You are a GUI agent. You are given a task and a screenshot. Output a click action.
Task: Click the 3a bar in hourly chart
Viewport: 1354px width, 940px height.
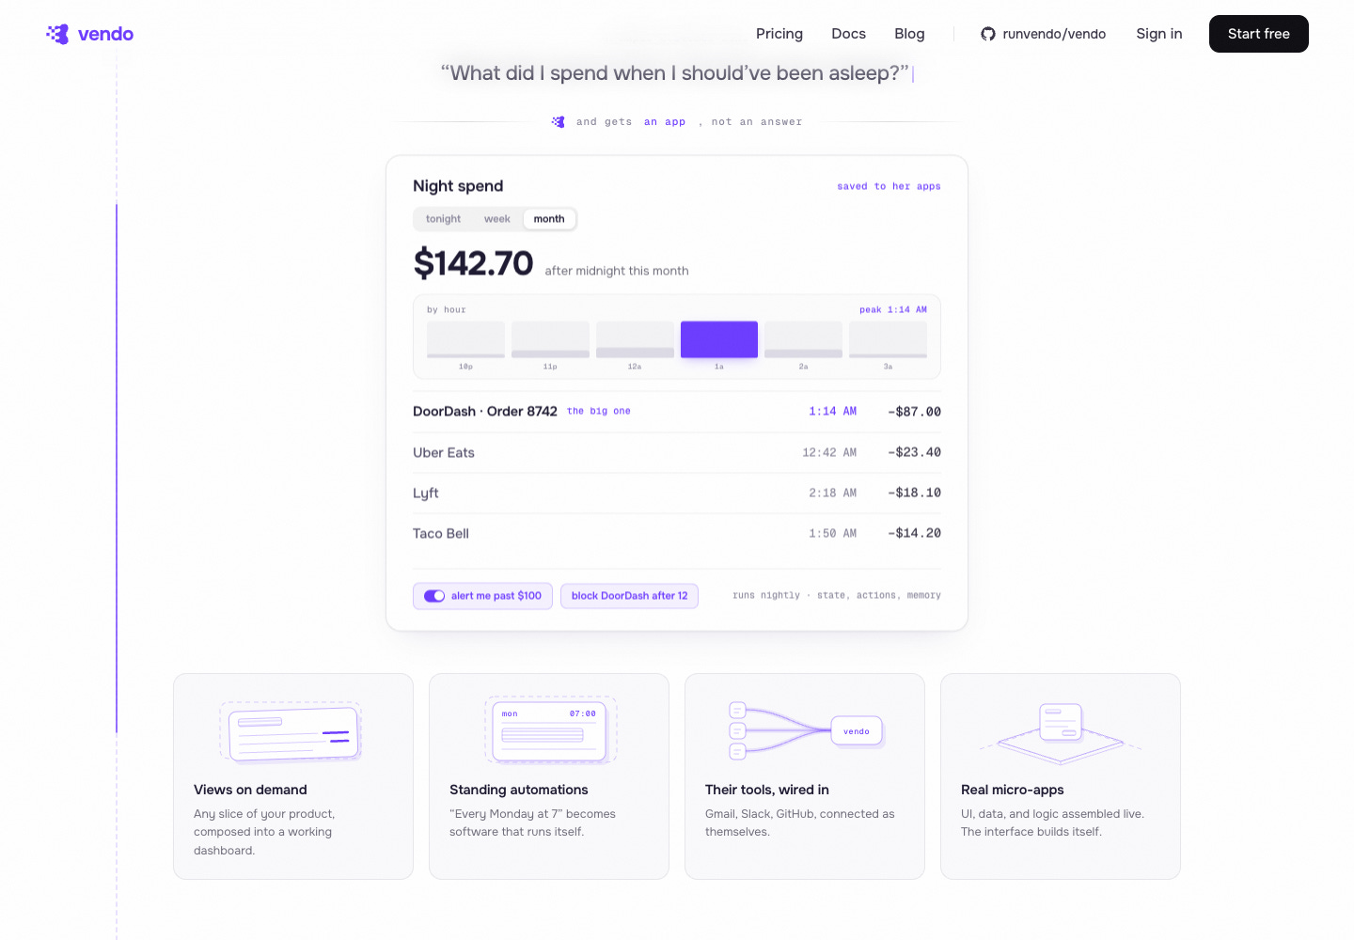click(888, 339)
